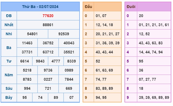Click fourth prize number 9843
The image size is (173, 106).
(40, 61)
